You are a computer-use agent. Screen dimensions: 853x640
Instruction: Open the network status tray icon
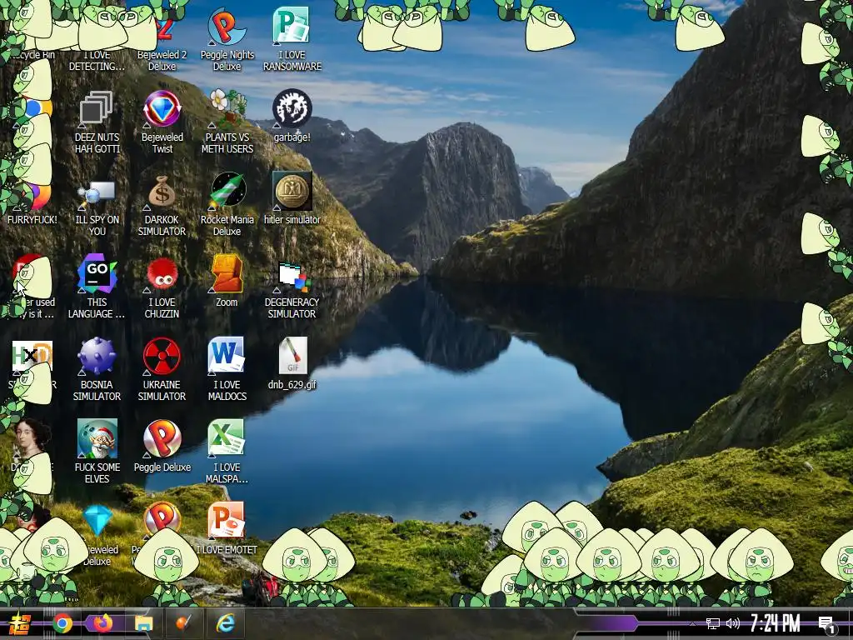[713, 623]
